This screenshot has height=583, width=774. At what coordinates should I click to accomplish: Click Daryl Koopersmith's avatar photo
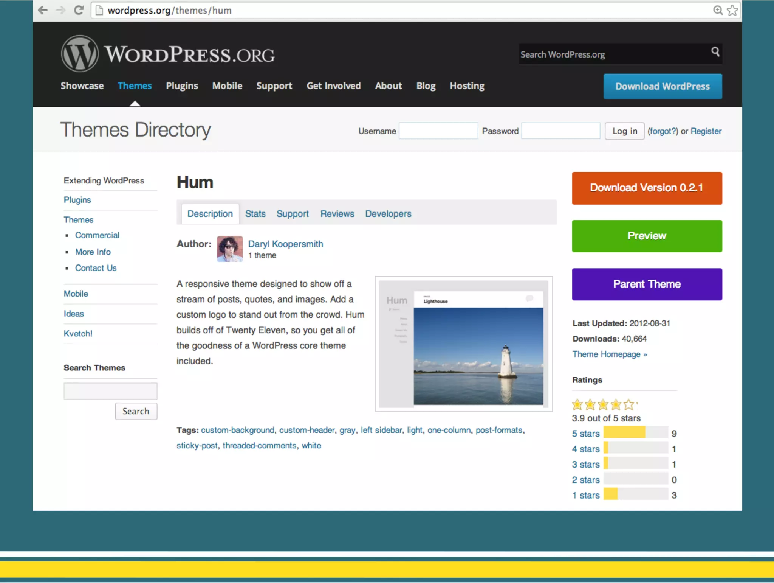[230, 249]
